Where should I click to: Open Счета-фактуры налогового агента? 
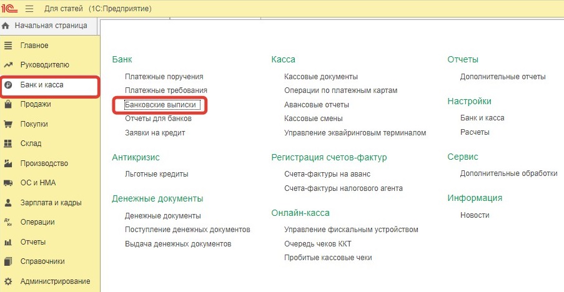pyautogui.click(x=343, y=188)
